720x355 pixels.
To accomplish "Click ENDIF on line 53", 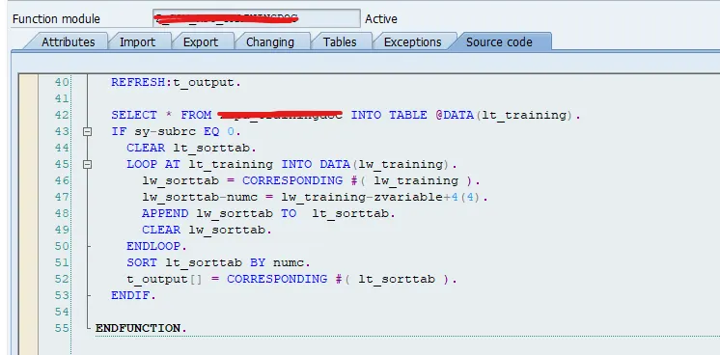I will (x=130, y=296).
